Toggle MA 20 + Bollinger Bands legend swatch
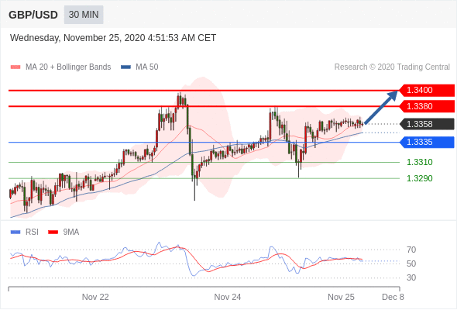 (x=15, y=67)
